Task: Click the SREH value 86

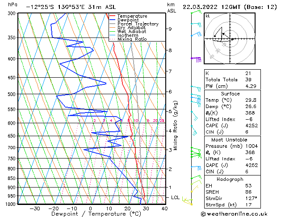Action: pyautogui.click(x=248, y=192)
